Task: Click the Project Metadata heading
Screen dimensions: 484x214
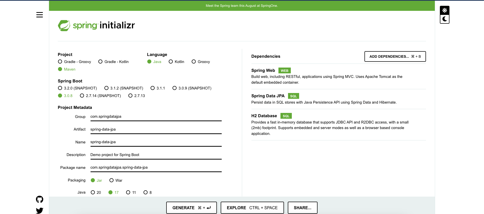Action: (x=75, y=108)
